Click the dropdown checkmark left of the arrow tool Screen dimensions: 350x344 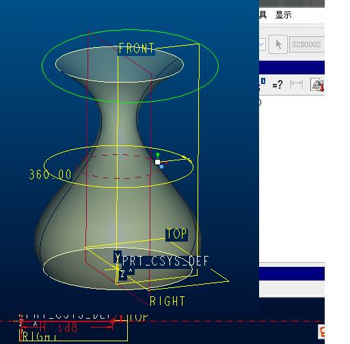coord(262,44)
